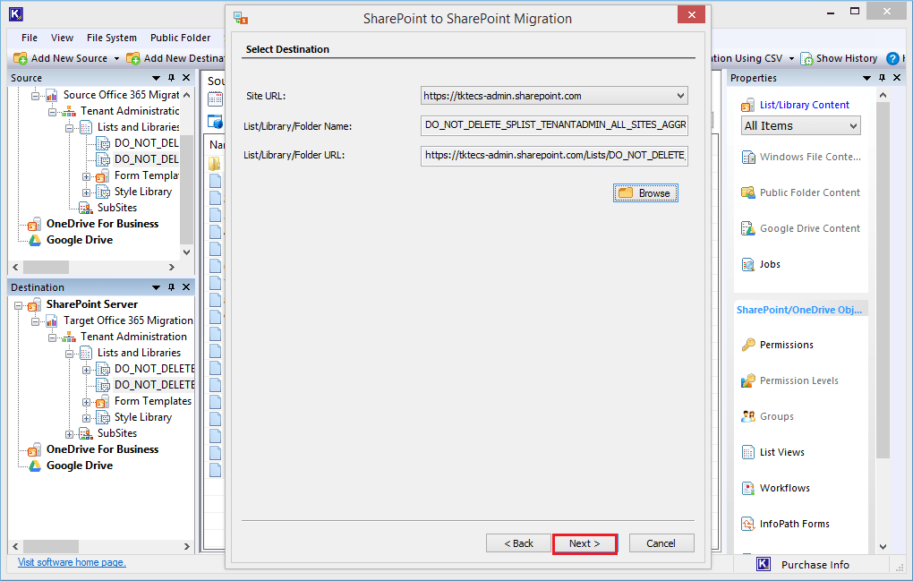Visit software home page link
Viewport: 913px width, 581px height.
tap(72, 562)
